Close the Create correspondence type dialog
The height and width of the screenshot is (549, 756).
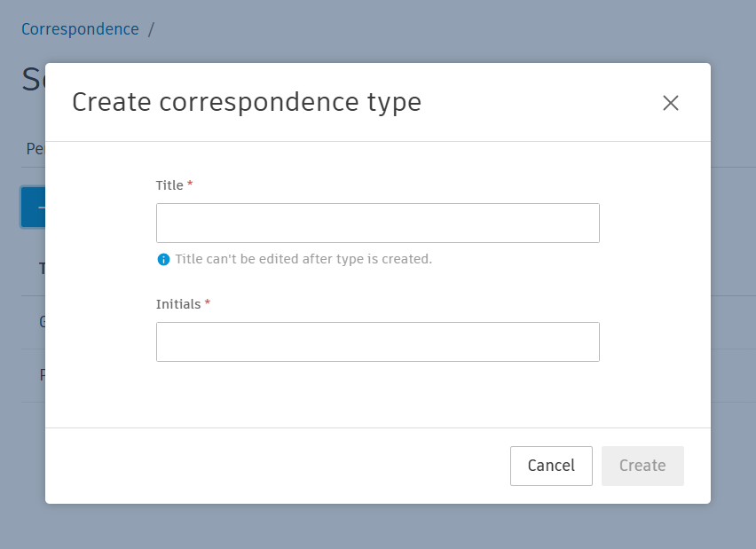click(671, 103)
